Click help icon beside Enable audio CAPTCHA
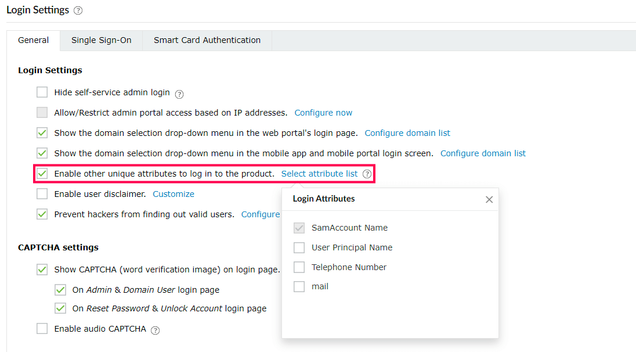Screen dimensions: 636x352 tap(155, 330)
